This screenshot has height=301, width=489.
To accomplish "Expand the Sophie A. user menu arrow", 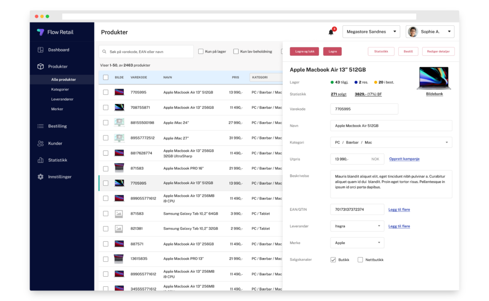I will pyautogui.click(x=449, y=31).
